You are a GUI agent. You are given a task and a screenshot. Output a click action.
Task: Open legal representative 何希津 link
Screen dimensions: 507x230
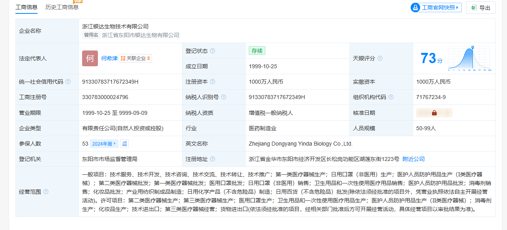(109, 58)
